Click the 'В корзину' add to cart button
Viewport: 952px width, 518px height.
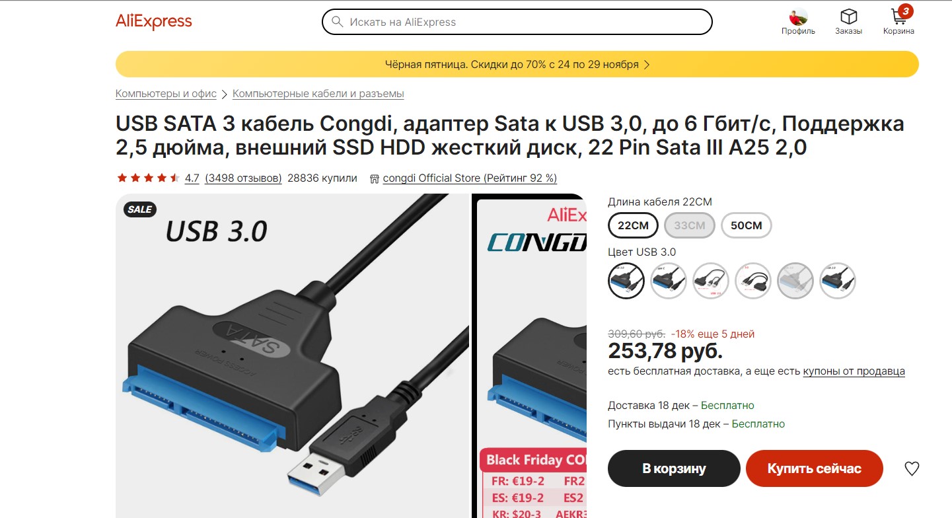click(x=674, y=468)
